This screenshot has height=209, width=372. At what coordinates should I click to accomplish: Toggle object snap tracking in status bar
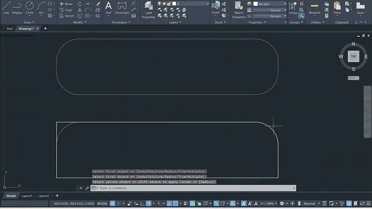click(169, 203)
